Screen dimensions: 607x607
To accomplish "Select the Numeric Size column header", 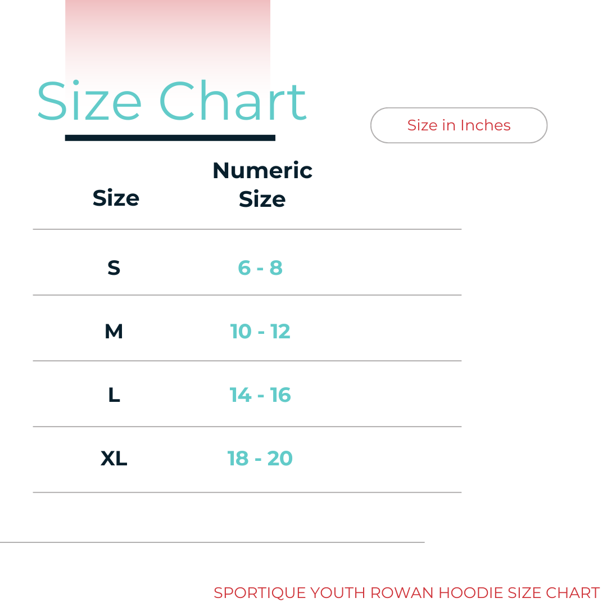I will (262, 184).
